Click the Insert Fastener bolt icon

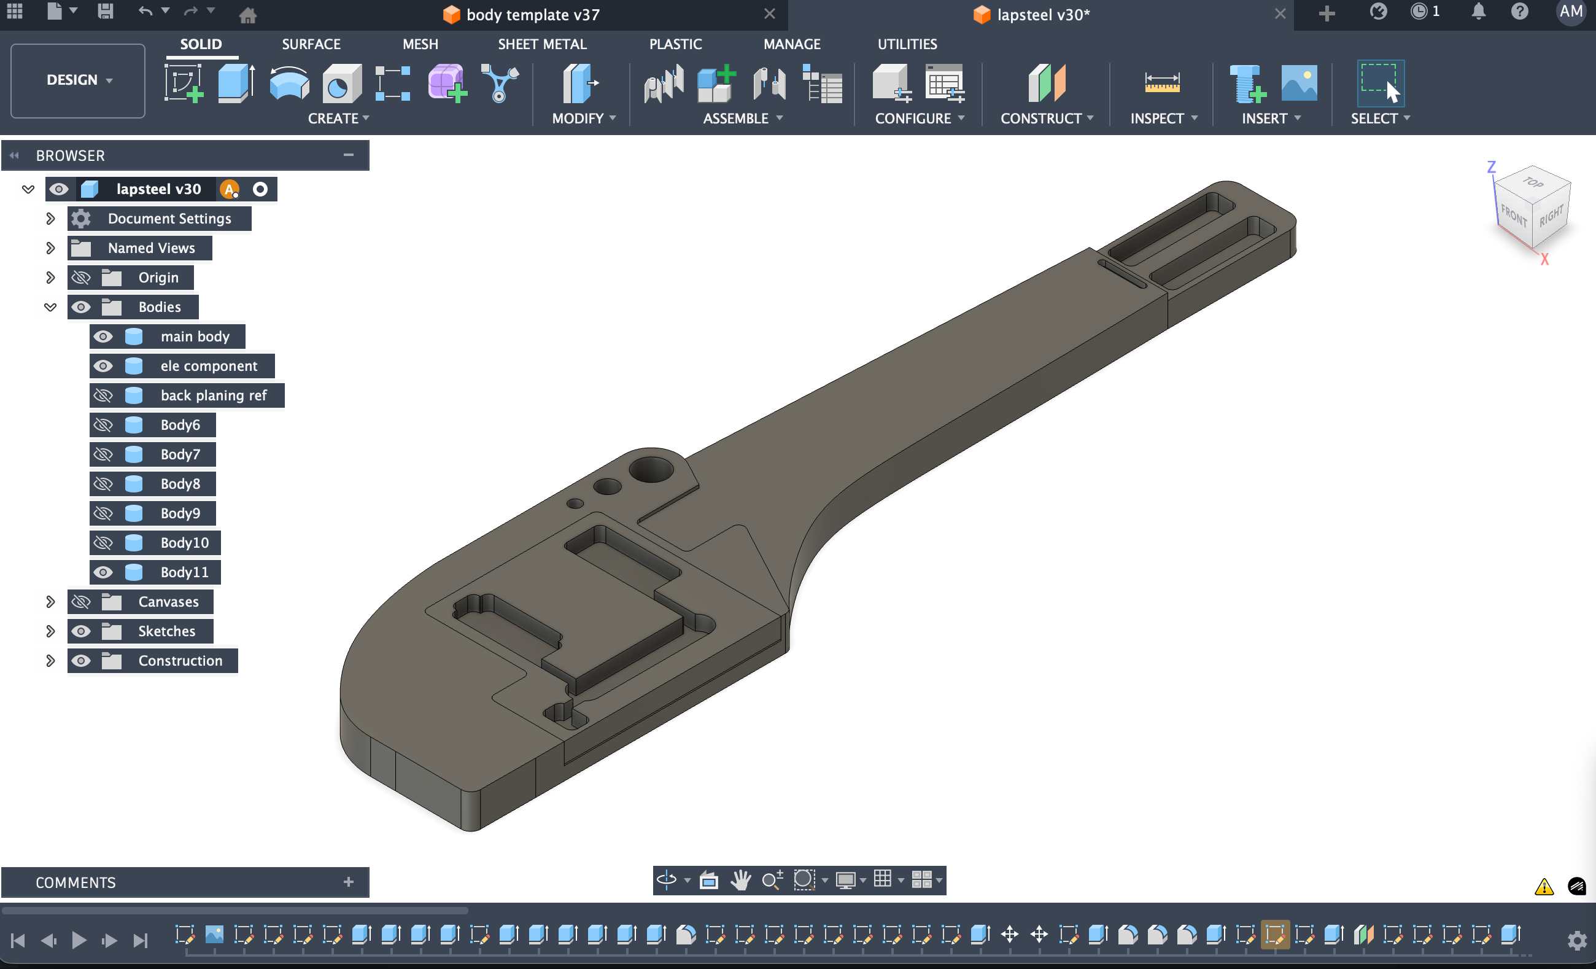[x=1247, y=83]
